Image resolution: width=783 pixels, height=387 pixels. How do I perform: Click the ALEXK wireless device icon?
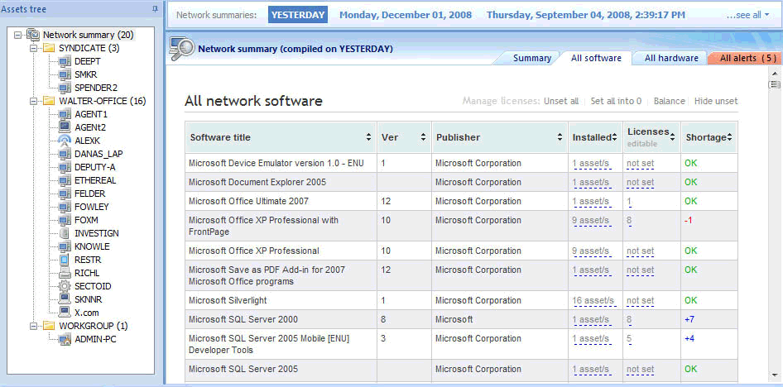click(x=65, y=141)
